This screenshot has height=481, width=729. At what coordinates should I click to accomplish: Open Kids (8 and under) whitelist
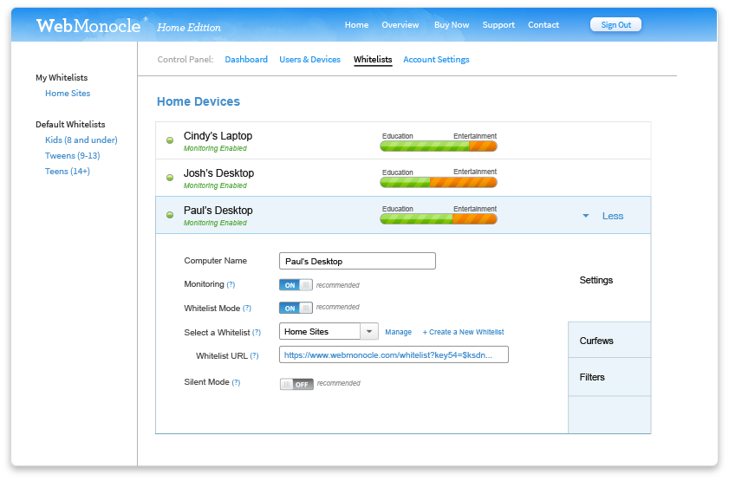[81, 140]
